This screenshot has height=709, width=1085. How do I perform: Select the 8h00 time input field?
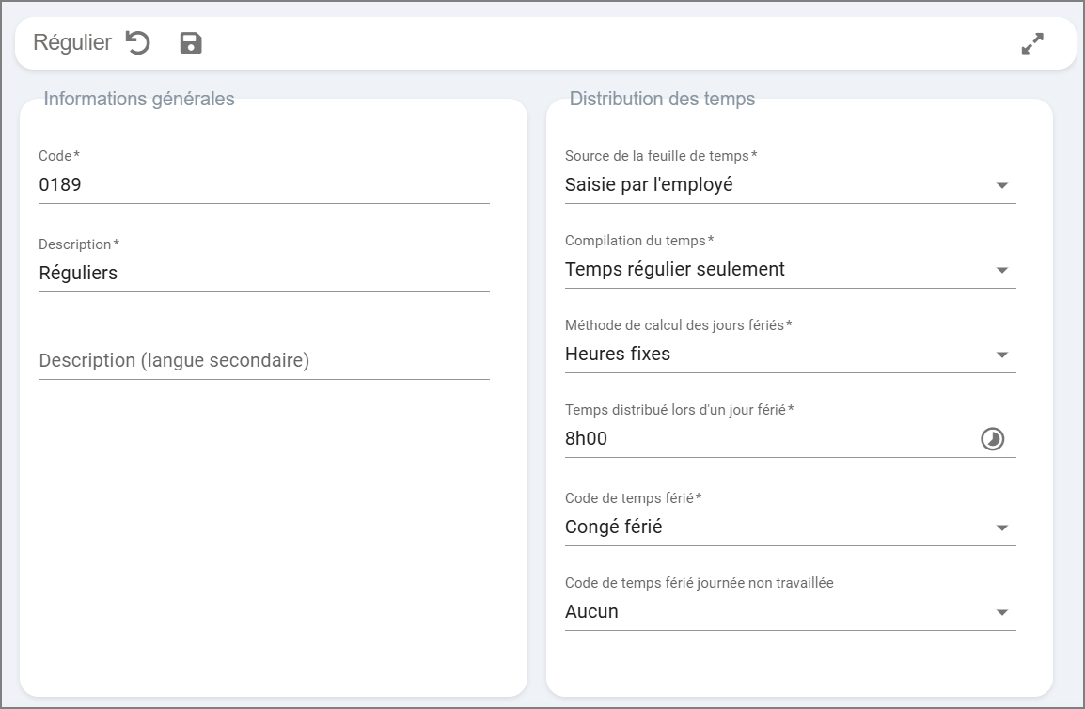(x=766, y=438)
